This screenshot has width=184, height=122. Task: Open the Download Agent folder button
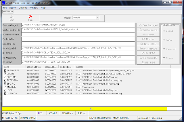pyautogui.click(x=148, y=25)
